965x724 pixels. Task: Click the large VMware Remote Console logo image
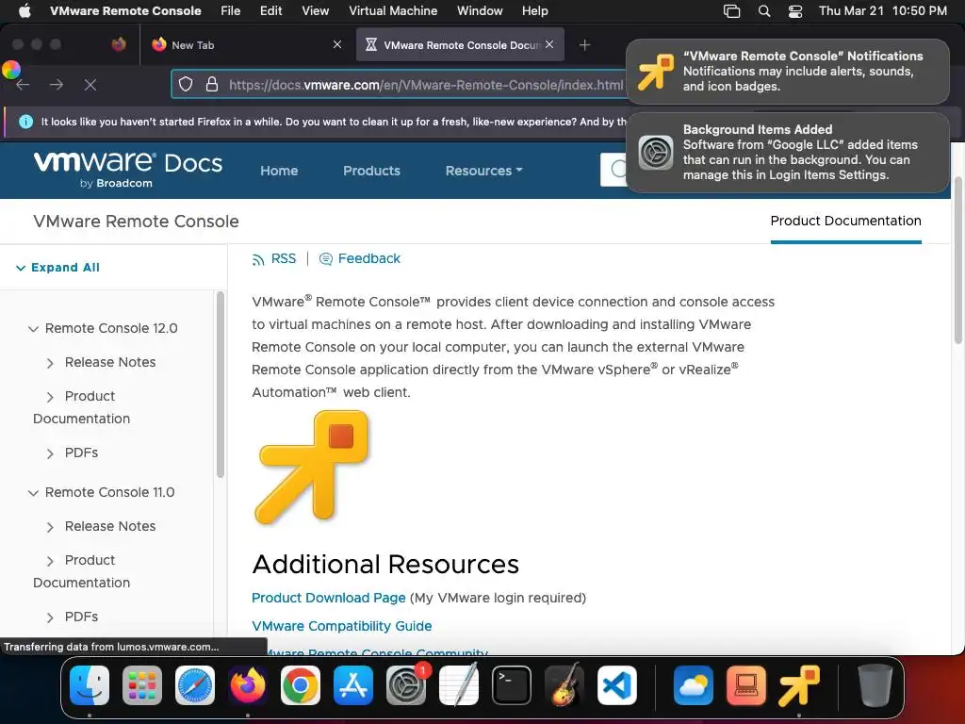pos(312,468)
